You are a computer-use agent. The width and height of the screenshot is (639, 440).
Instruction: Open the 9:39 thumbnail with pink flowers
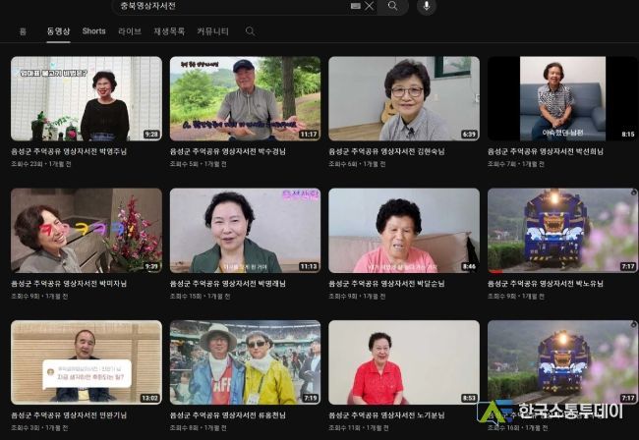[86, 230]
